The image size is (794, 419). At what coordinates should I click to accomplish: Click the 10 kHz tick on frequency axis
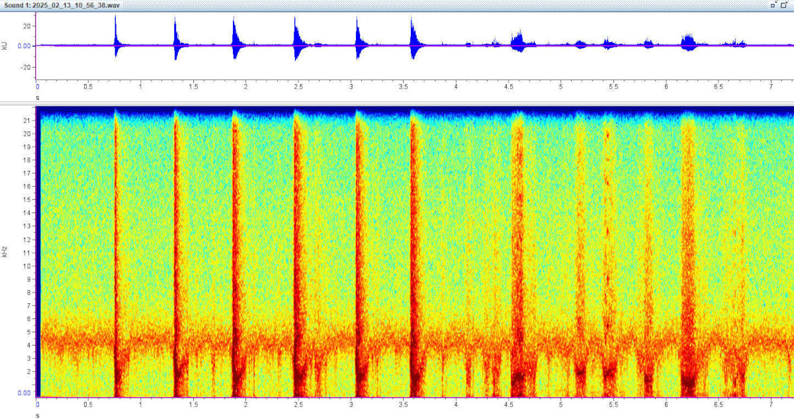pos(26,266)
